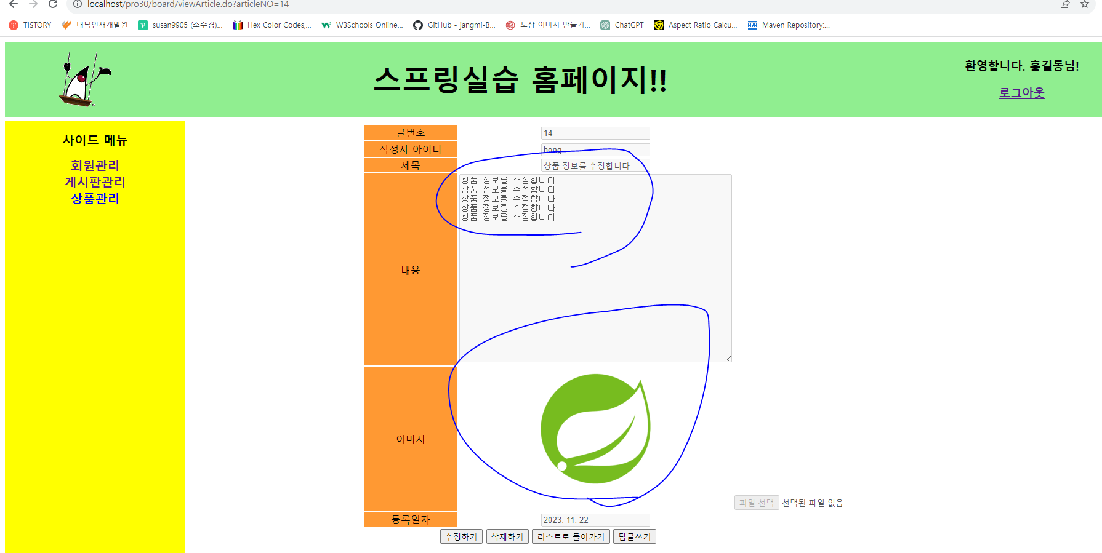The height and width of the screenshot is (553, 1102).
Task: Click the 스프링실습 홈페이지!! heading
Action: pos(520,80)
